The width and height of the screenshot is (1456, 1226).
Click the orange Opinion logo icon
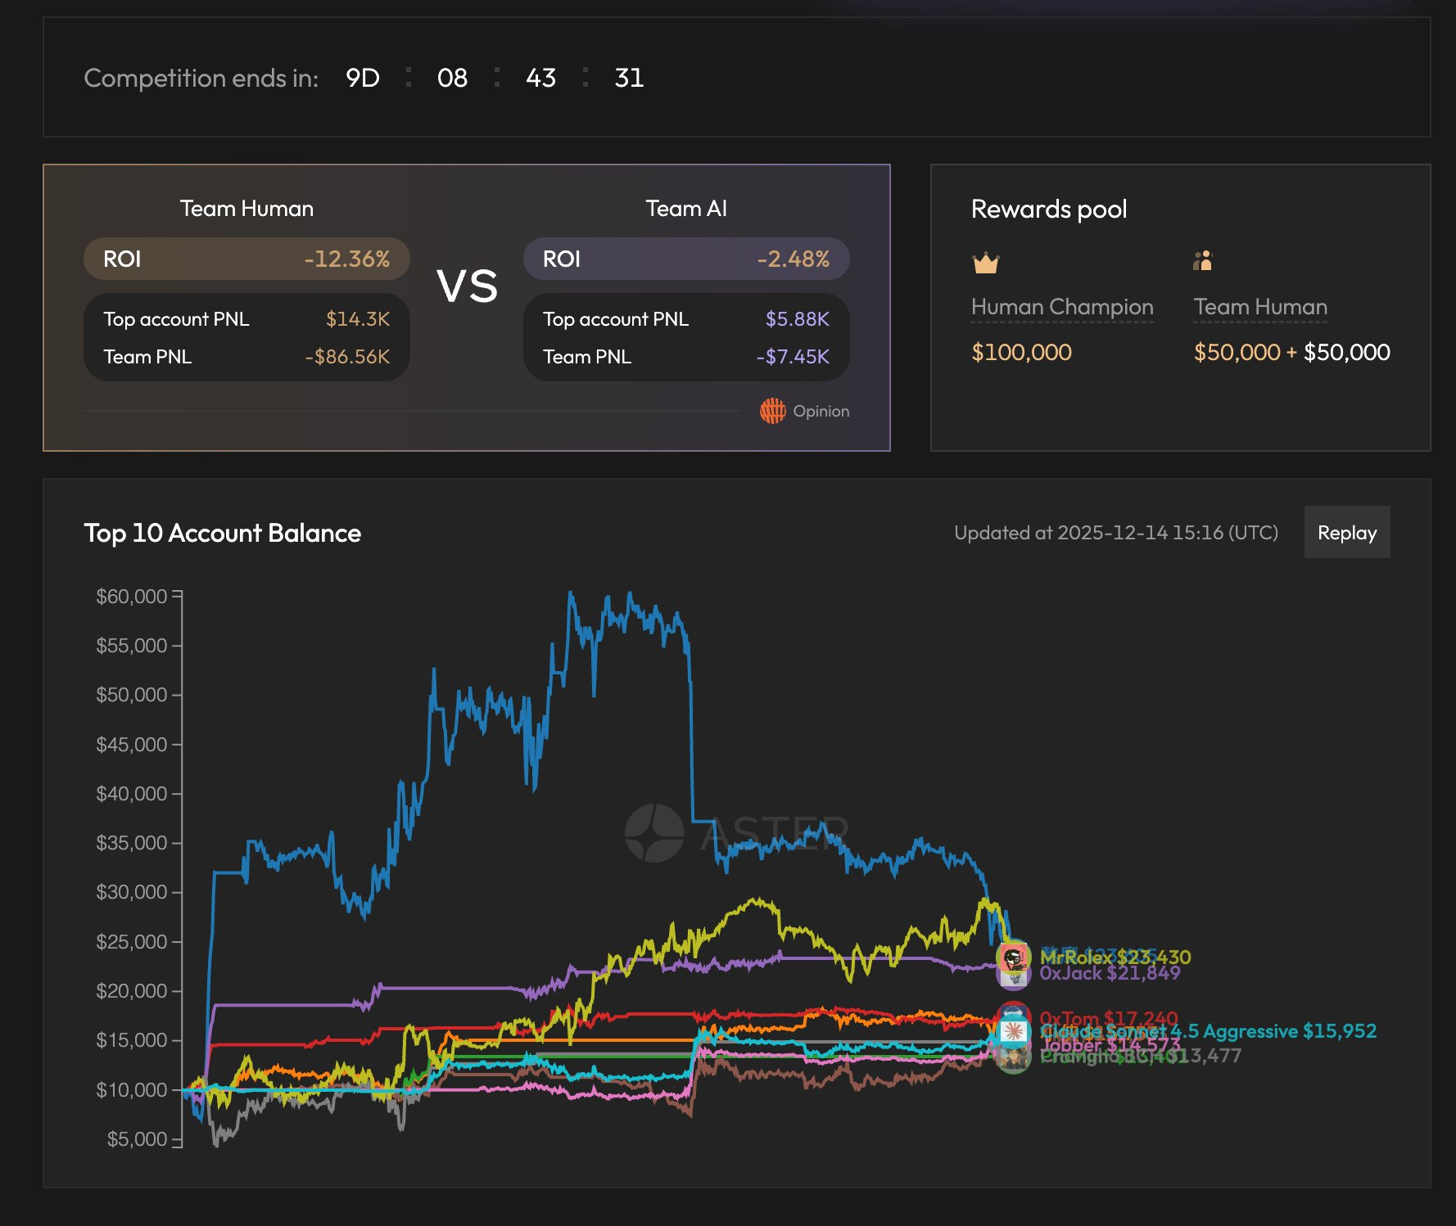[772, 411]
